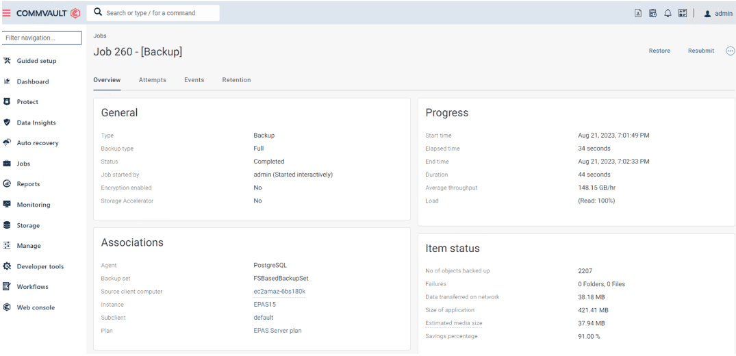The image size is (736, 356).
Task: Click the FSBasedBackupSet value
Action: click(281, 278)
